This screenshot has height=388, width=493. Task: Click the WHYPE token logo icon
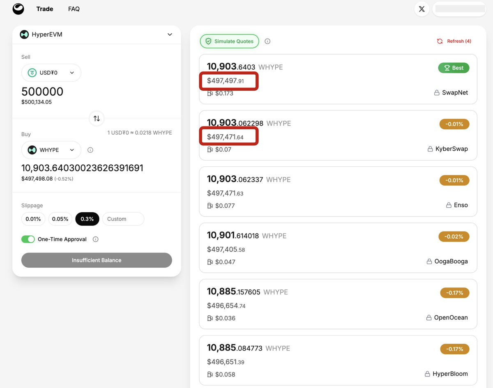(x=32, y=150)
